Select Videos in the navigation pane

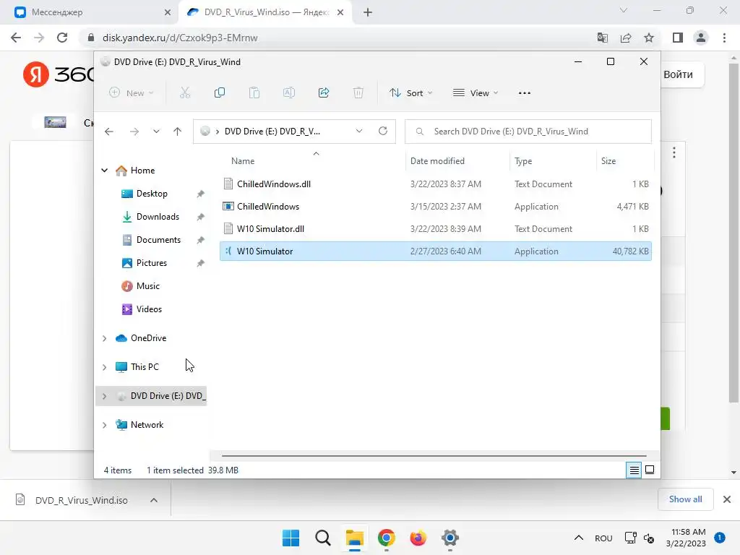pos(149,309)
